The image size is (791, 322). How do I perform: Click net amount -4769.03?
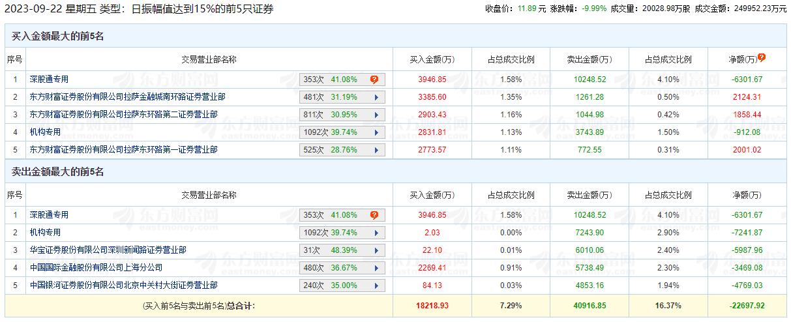[747, 285]
